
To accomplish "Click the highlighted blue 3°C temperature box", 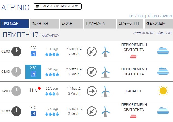I will coord(33,71).
